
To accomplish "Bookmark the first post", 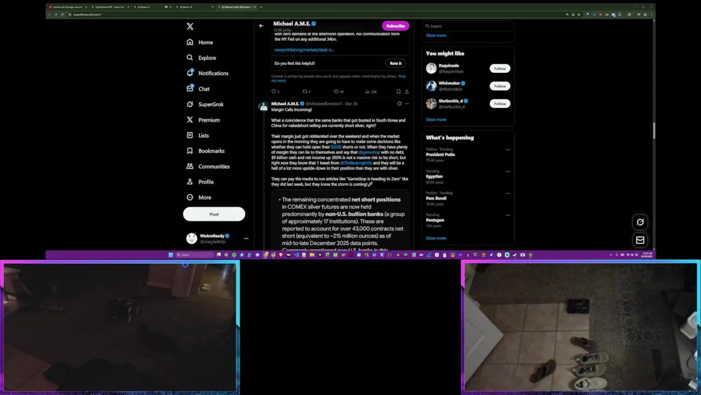I will (399, 92).
